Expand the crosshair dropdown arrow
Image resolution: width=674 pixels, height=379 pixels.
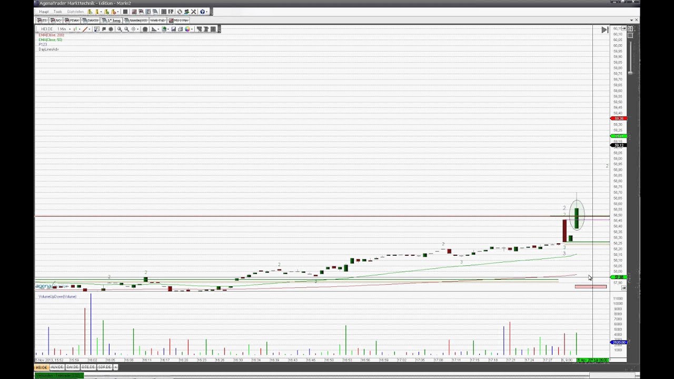tap(137, 29)
